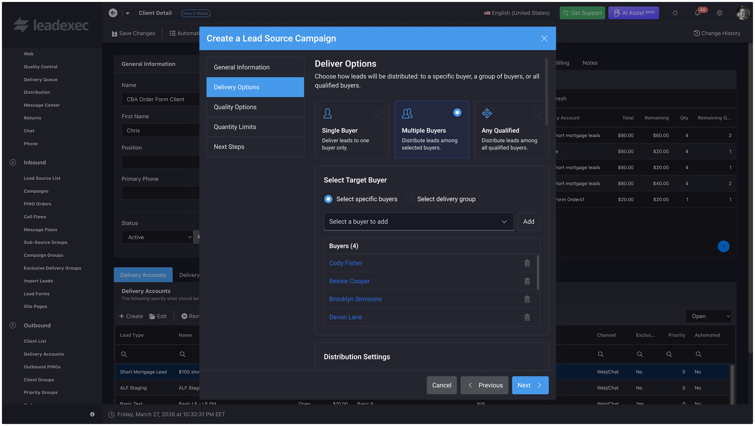
Task: Click the clock icon in status bar
Action: [111, 415]
